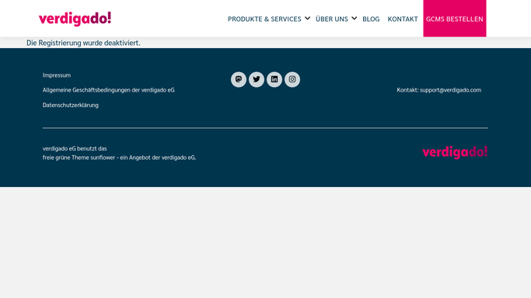This screenshot has width=531, height=298.
Task: Open the Instagram social icon
Action: coord(292,79)
